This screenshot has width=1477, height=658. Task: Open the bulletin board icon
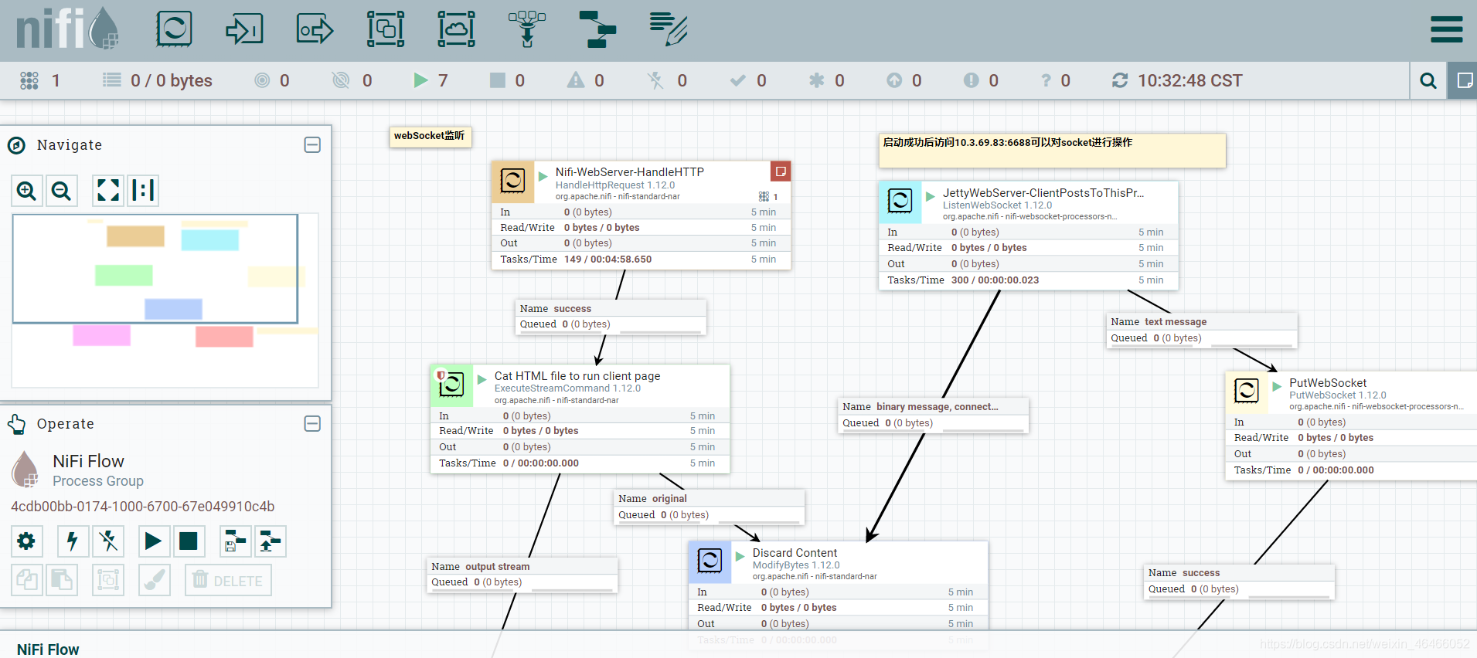click(1463, 80)
